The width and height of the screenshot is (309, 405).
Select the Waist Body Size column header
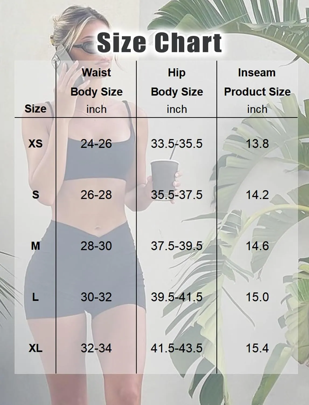(x=96, y=91)
